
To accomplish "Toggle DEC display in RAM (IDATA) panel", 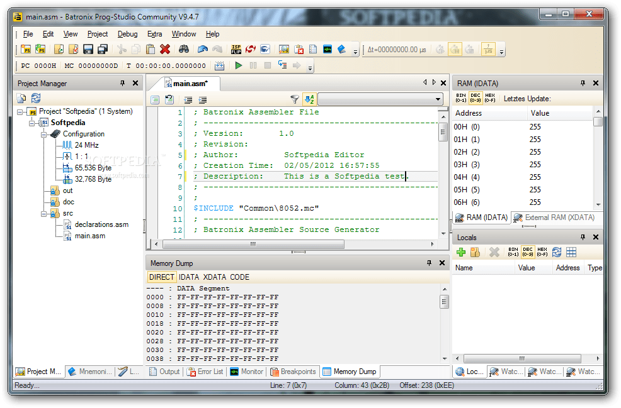I will click(x=476, y=98).
